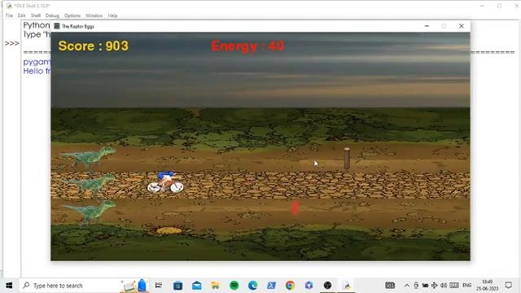Maximize the IDLE Shell window

pyautogui.click(x=499, y=6)
